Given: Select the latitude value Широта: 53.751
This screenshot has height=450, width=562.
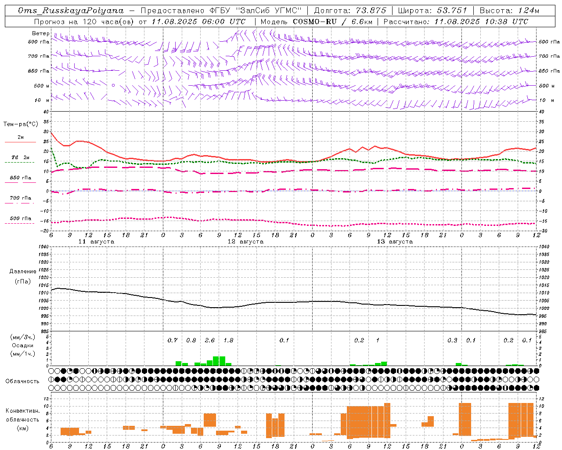Looking at the screenshot, I should point(432,11).
